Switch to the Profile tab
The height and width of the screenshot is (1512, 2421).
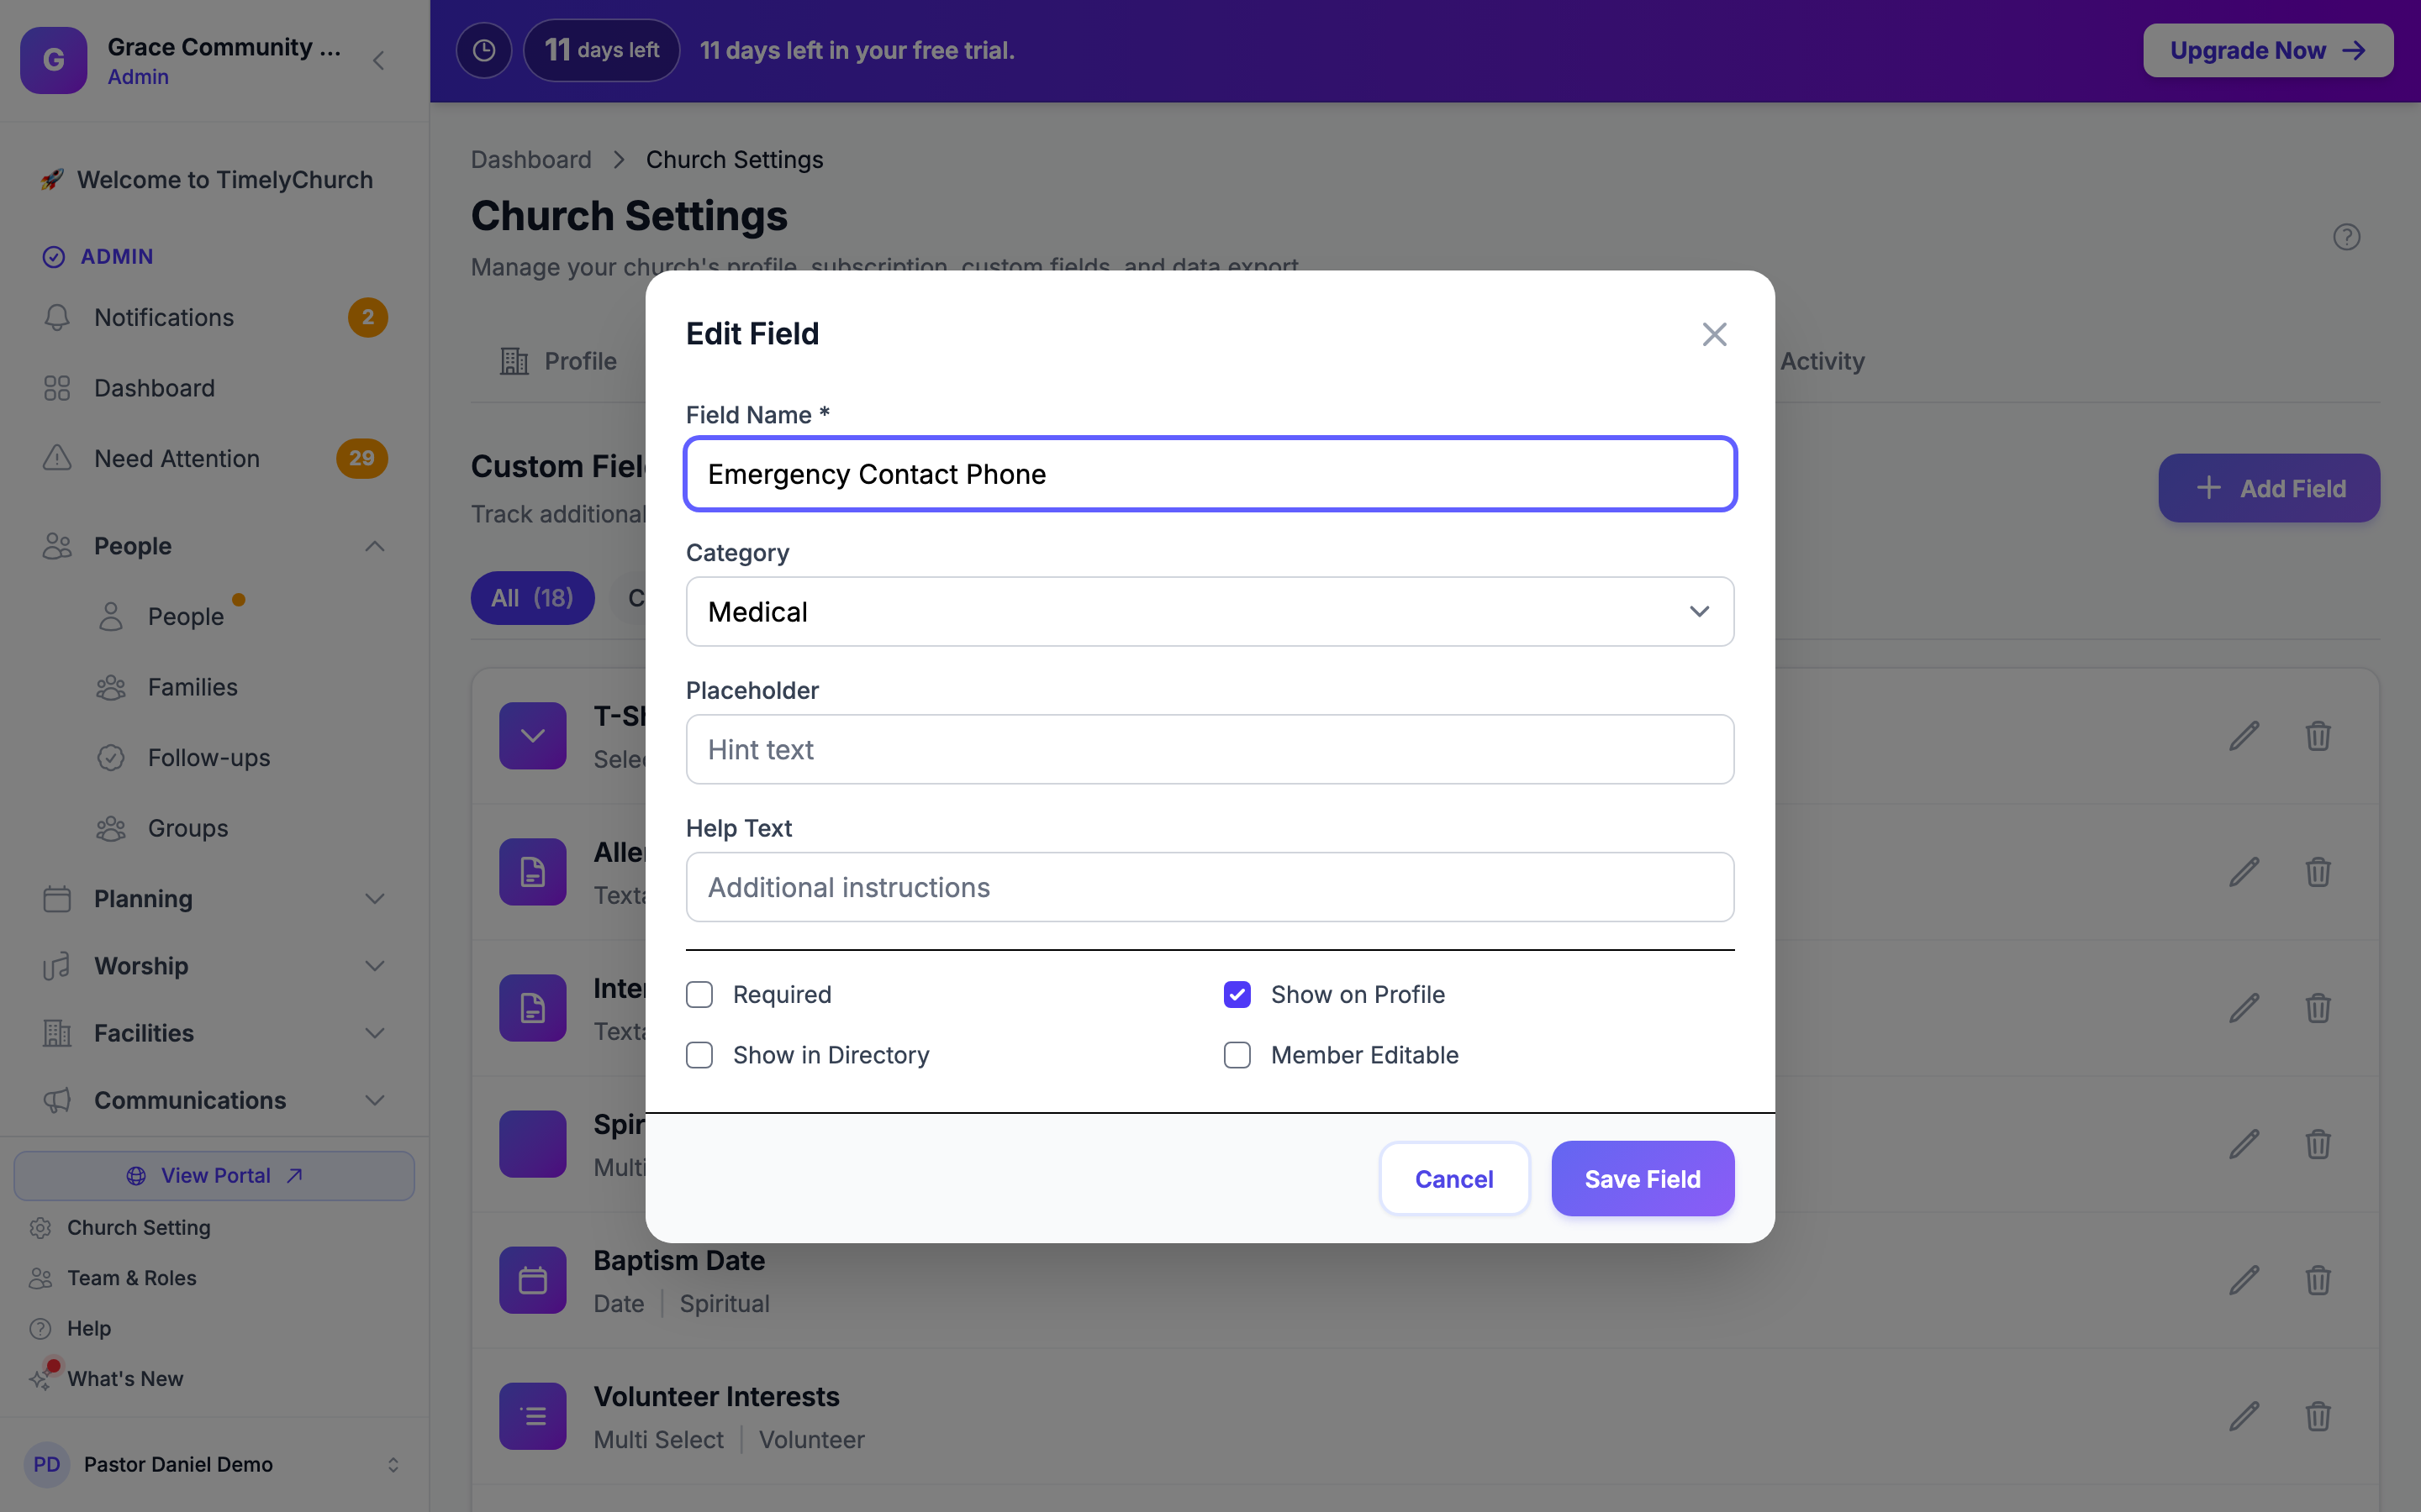coord(558,361)
